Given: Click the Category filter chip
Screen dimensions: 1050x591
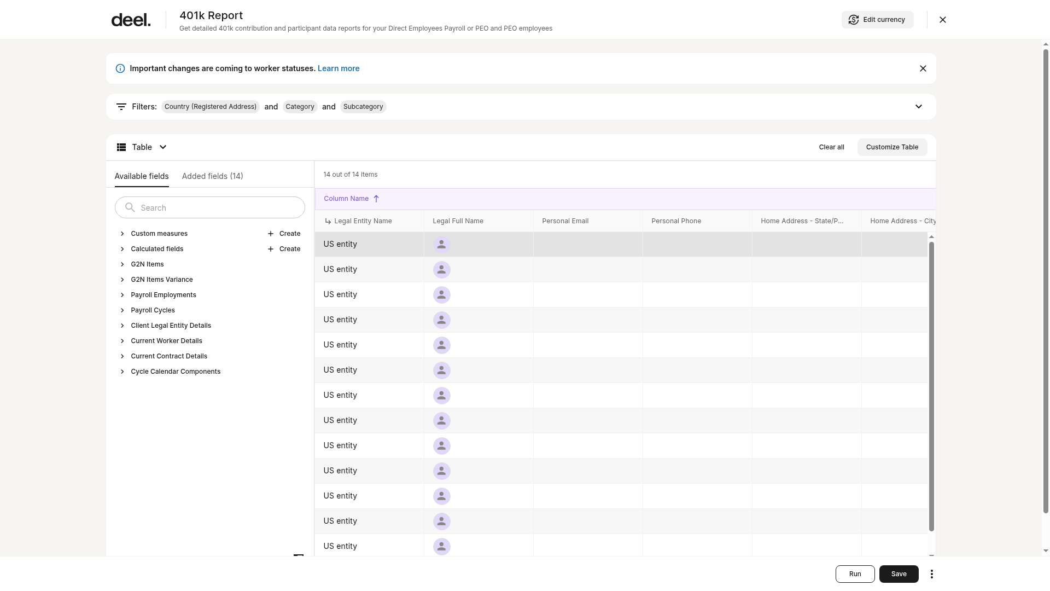Looking at the screenshot, I should [x=300, y=107].
